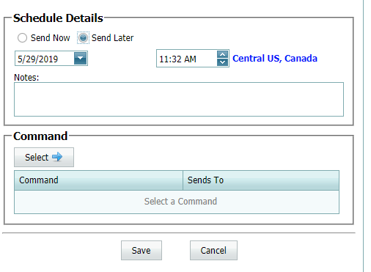Click the Send Later label text

[x=113, y=38]
